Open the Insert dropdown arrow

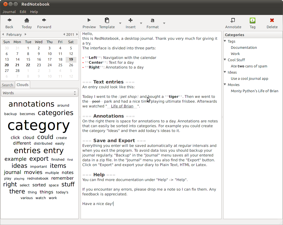[x=141, y=23]
